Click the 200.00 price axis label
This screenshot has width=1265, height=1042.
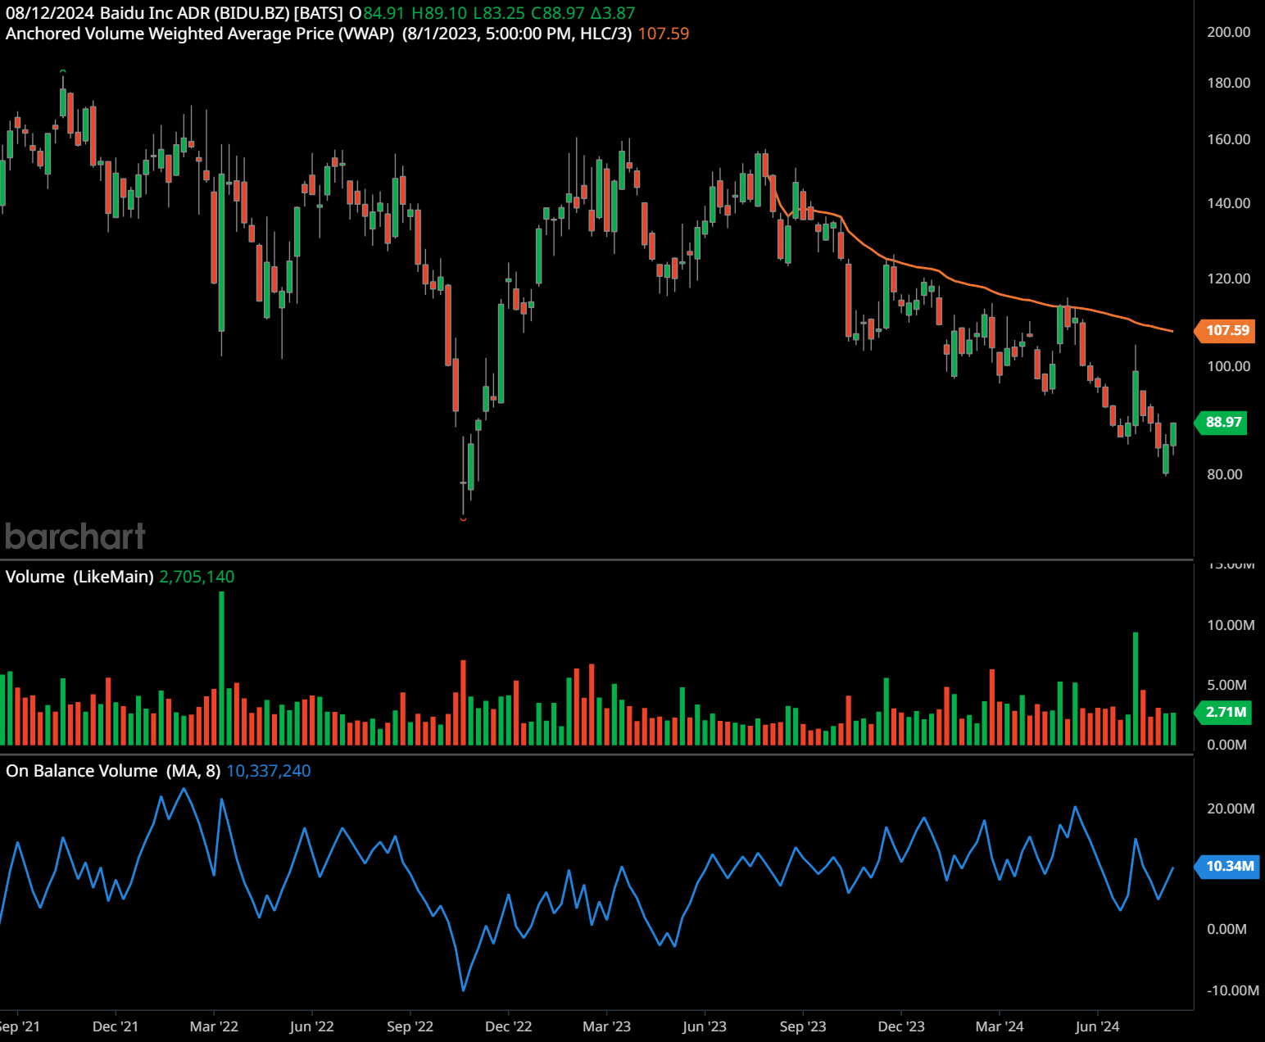pos(1228,32)
